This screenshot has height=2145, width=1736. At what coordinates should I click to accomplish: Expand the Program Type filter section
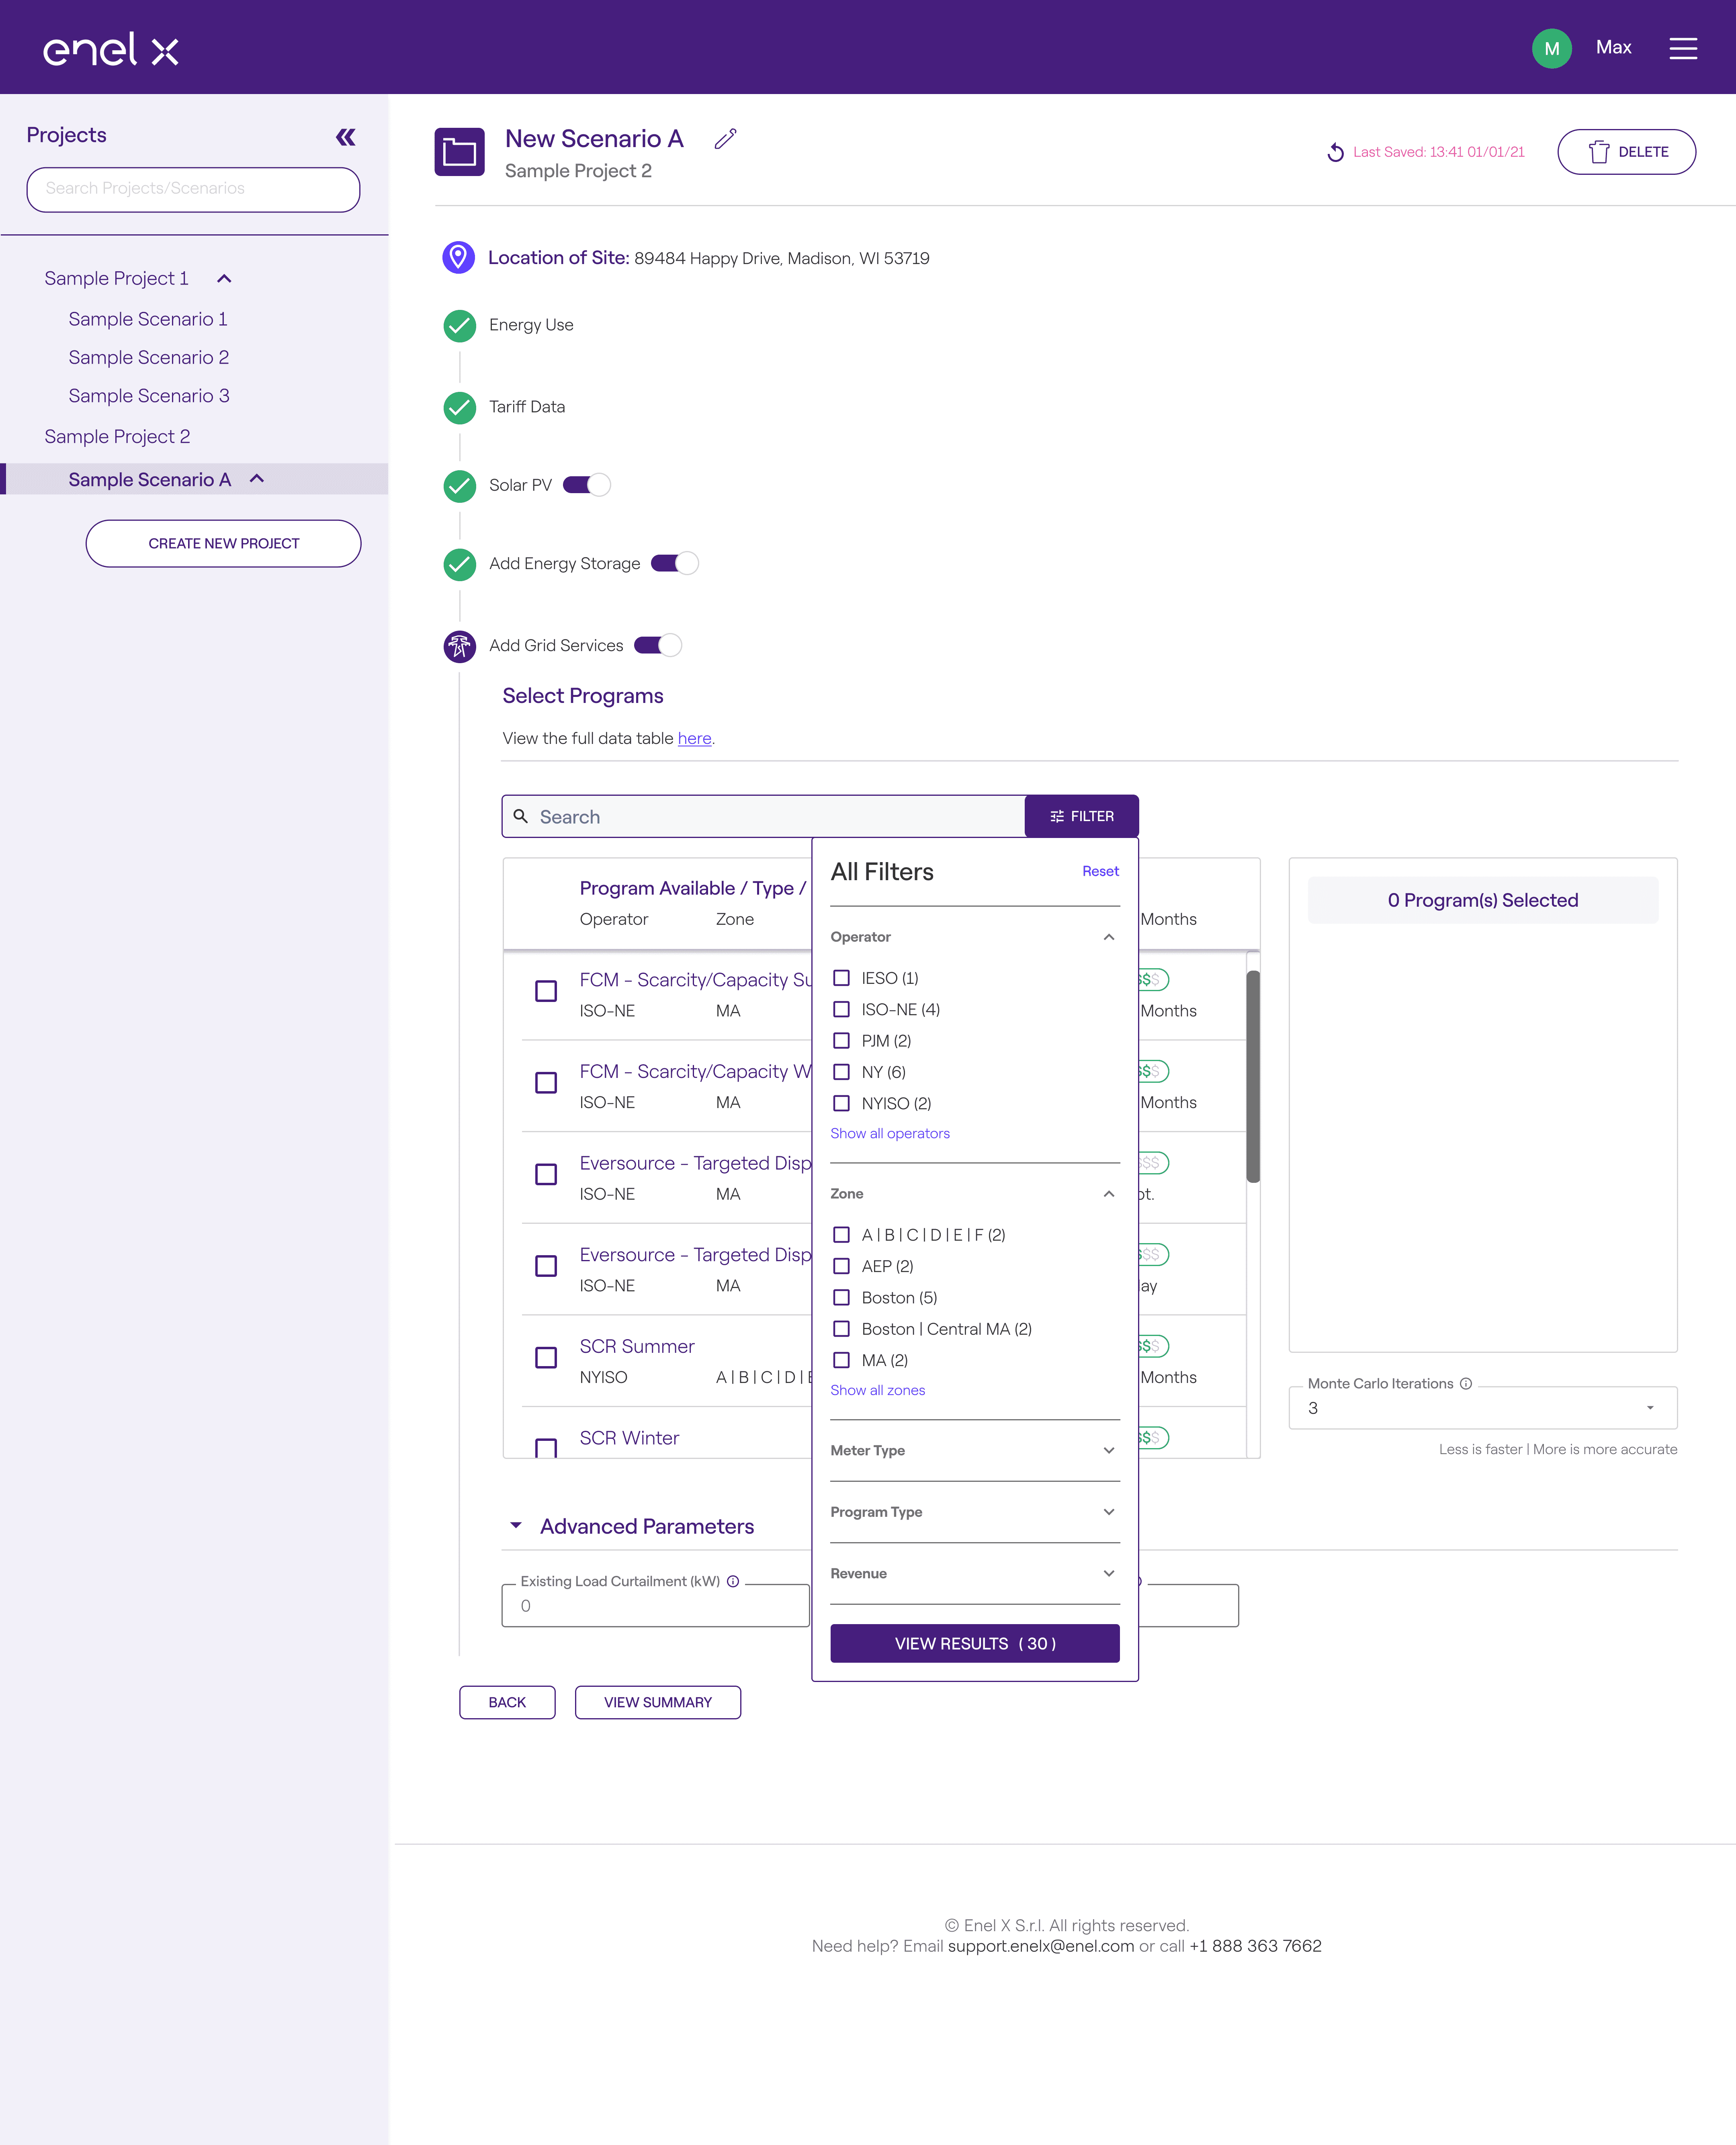tap(1109, 1512)
